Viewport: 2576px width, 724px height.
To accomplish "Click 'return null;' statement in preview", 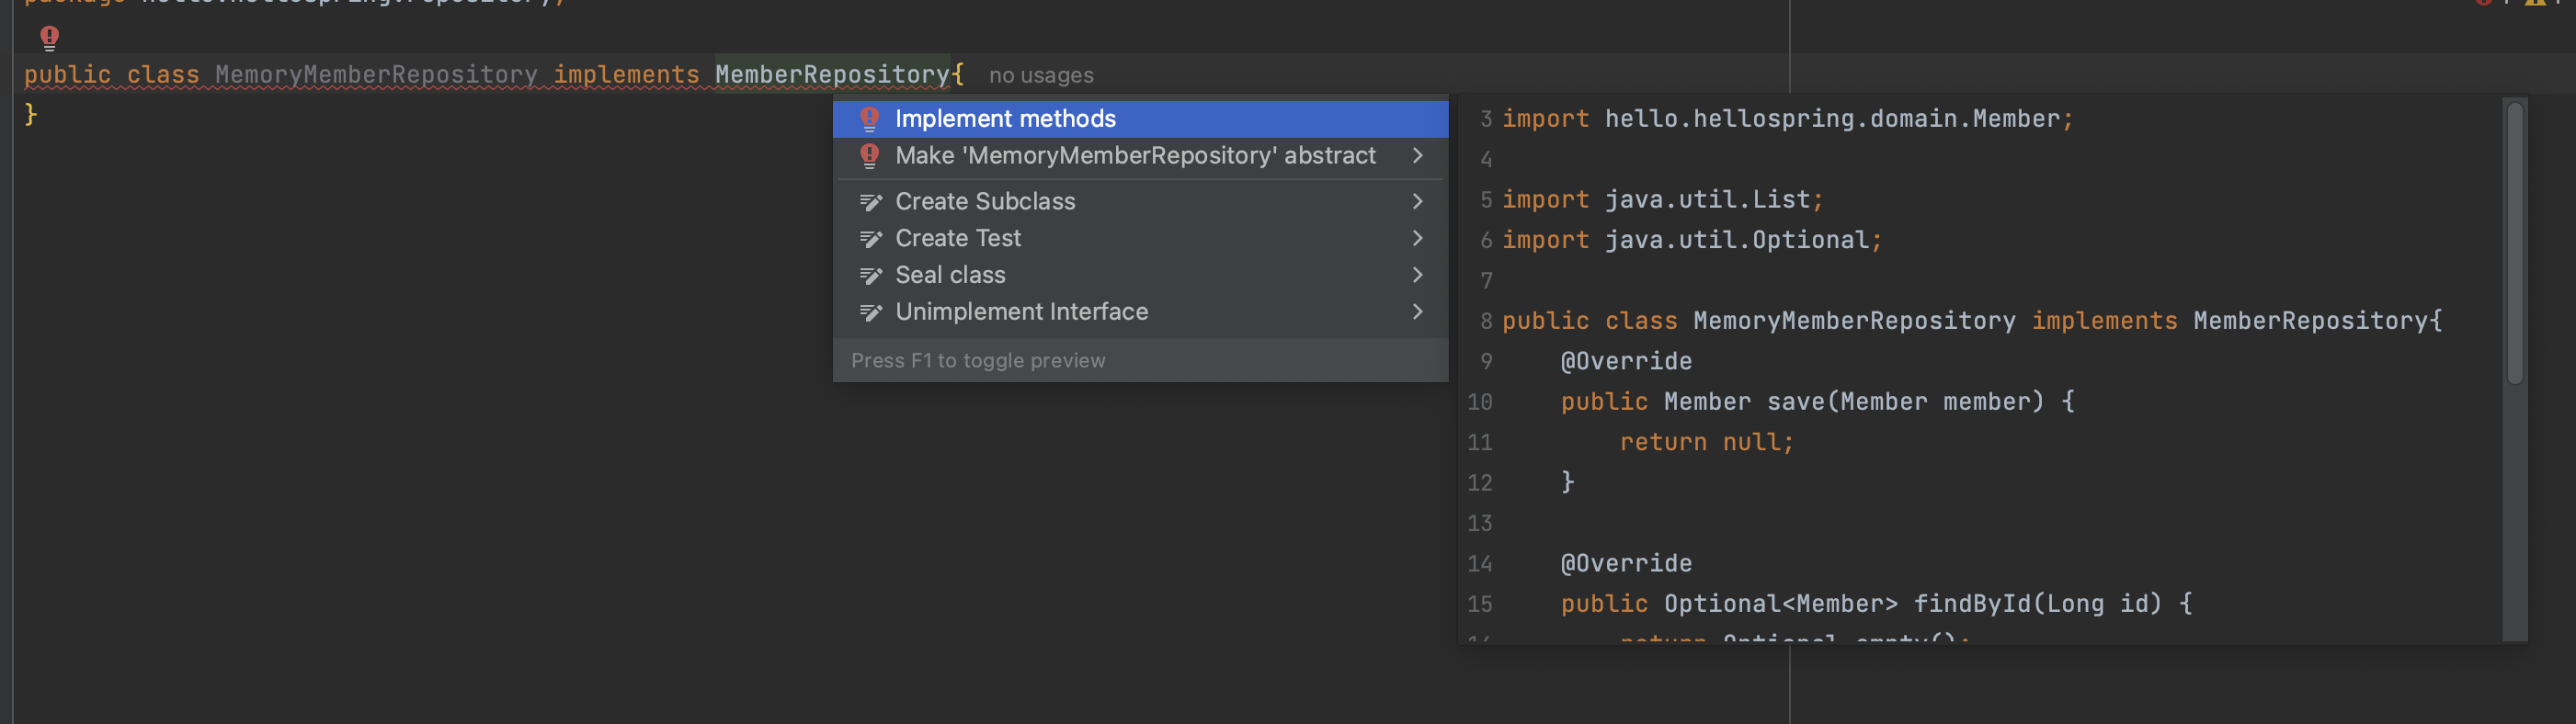I will 1707,443.
